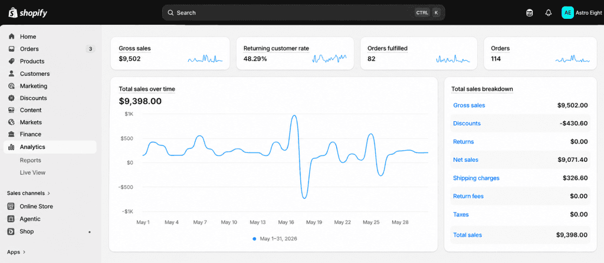Viewport: 604px width, 263px height.
Task: Open the Astro Eight account menu
Action: [x=582, y=13]
